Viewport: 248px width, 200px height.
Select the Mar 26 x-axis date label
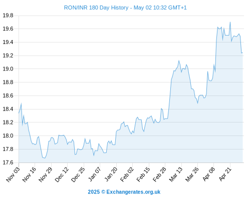(x=192, y=174)
